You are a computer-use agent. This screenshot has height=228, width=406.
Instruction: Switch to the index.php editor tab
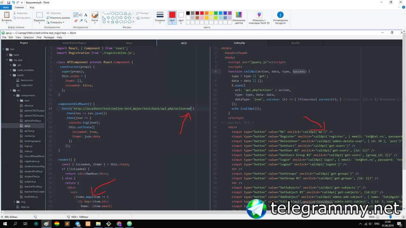[239, 43]
